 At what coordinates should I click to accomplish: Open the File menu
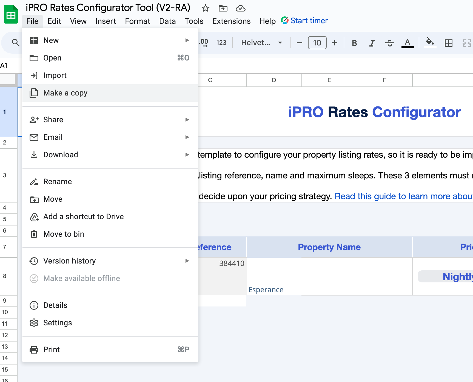click(32, 21)
